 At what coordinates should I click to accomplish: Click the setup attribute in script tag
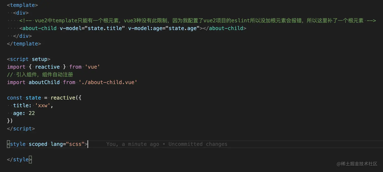tap(40, 59)
